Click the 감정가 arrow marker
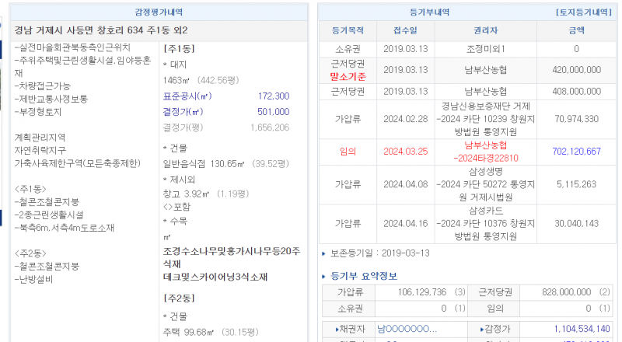Viewport: 622px width, 342px height. coord(479,329)
